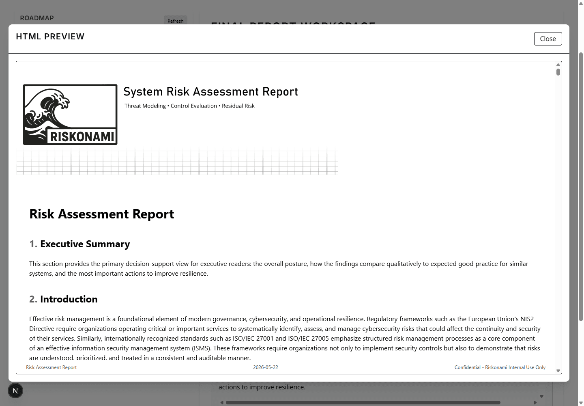
Task: Click the Executive Summary paragraph text
Action: click(279, 269)
